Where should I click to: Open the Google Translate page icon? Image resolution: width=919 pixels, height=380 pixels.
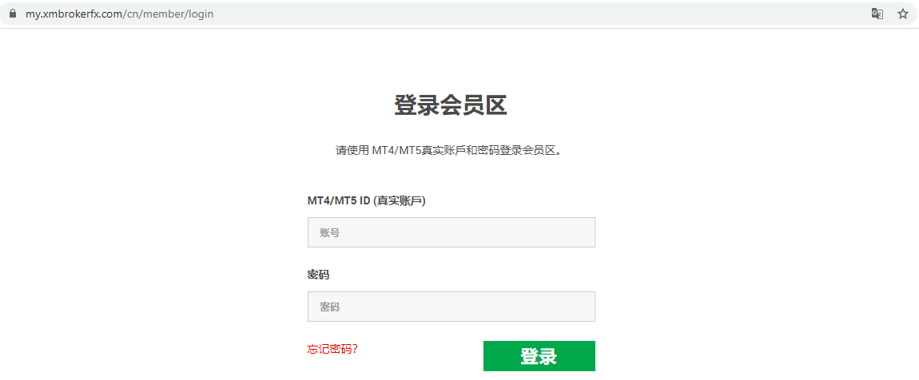[x=877, y=14]
